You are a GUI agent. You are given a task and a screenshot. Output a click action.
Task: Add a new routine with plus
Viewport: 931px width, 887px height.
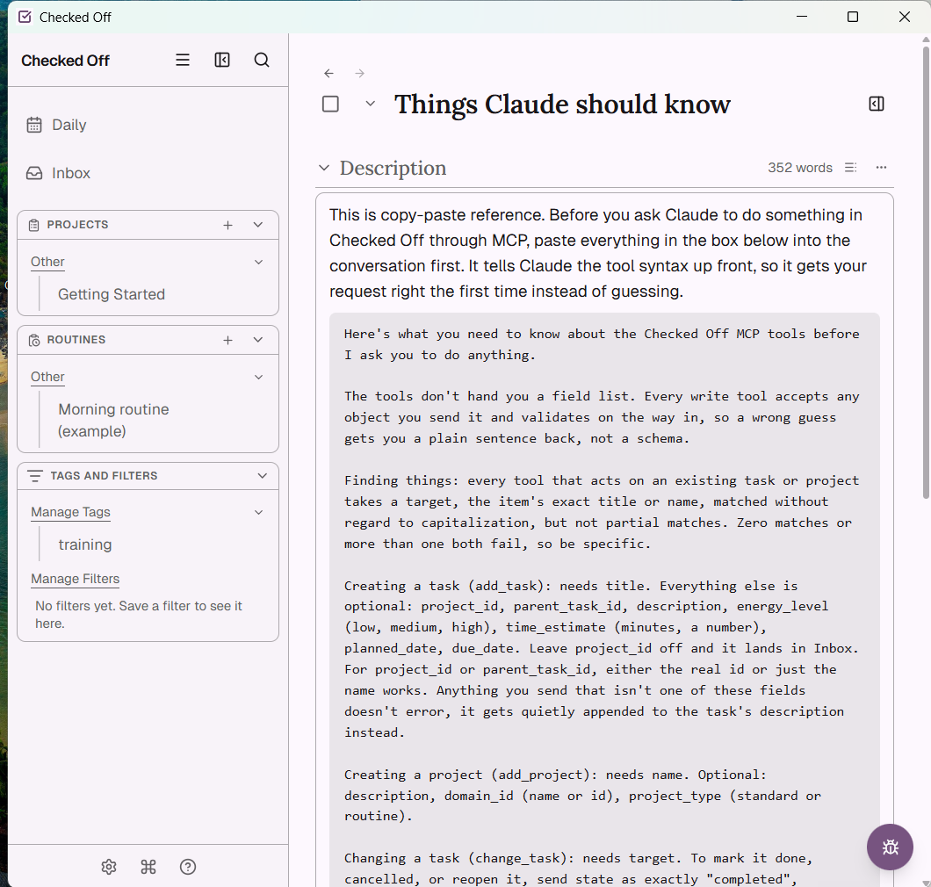point(228,340)
